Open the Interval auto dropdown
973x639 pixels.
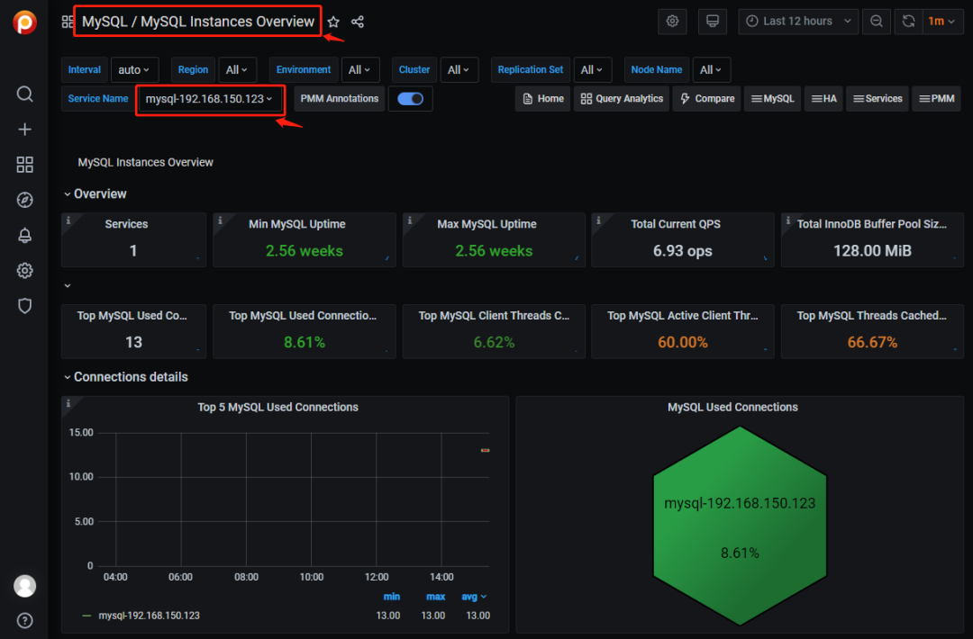point(134,70)
